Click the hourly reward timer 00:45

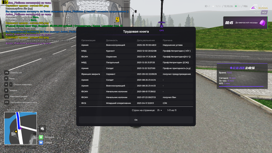coord(229,23)
